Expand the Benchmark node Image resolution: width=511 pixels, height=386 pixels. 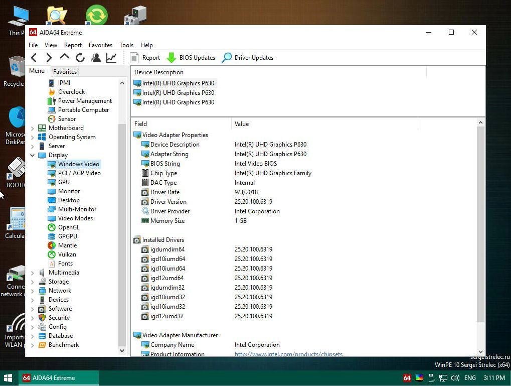32,345
